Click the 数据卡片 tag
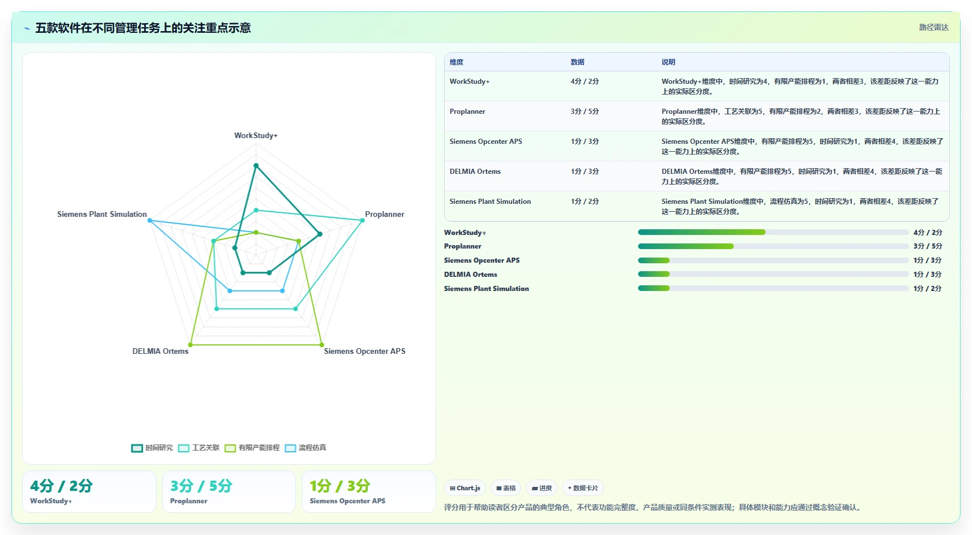972x535 pixels. coord(583,488)
